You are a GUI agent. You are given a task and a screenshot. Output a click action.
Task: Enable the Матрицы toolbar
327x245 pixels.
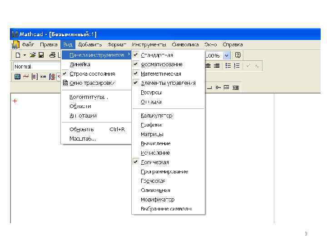click(168, 134)
